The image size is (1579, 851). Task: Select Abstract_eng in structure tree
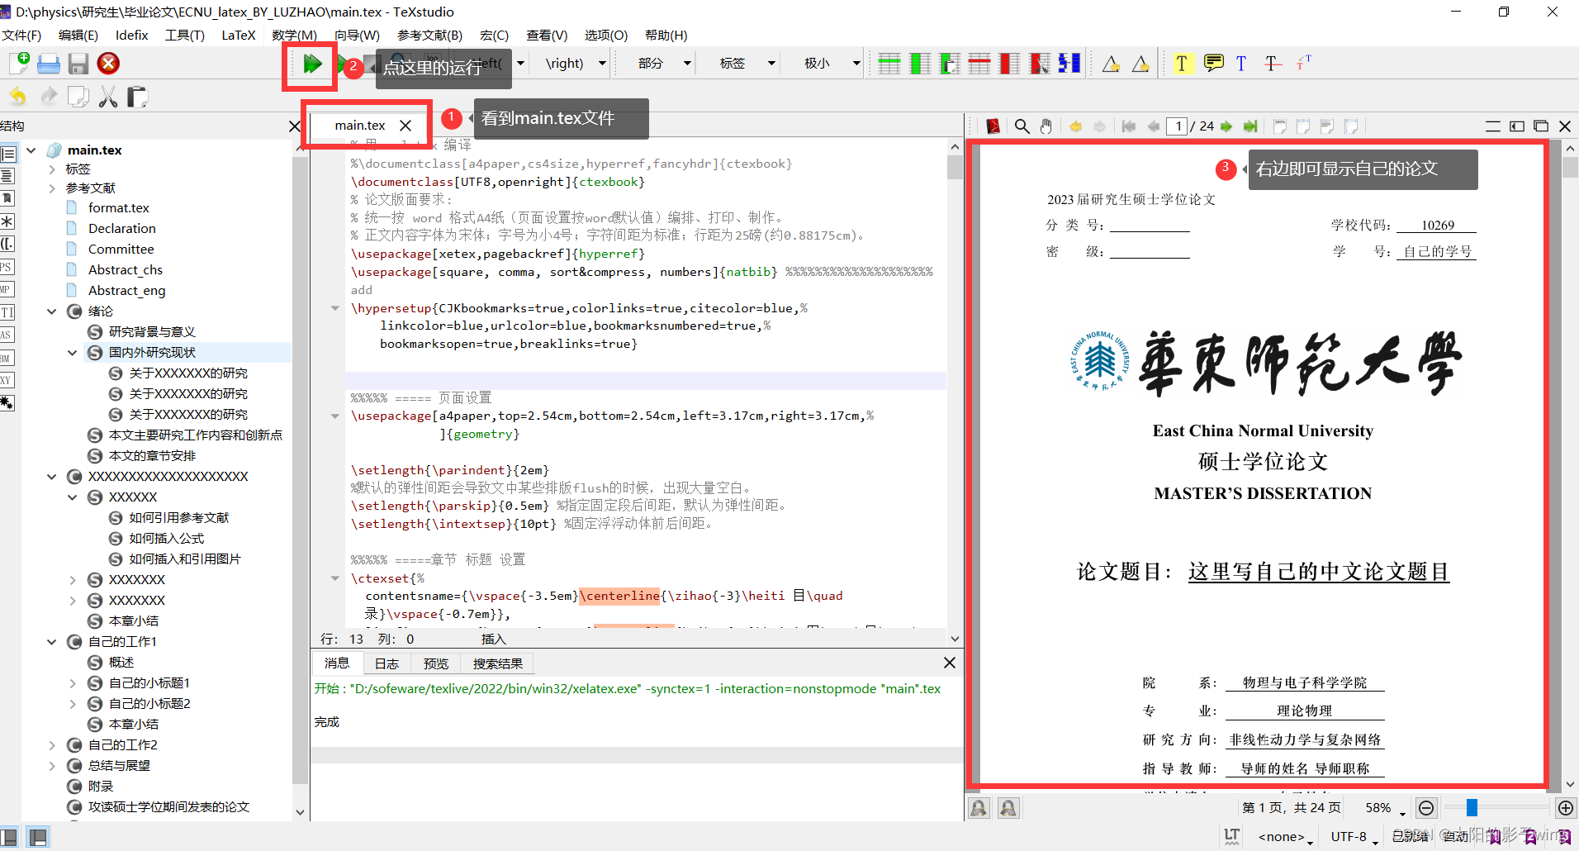pos(126,291)
